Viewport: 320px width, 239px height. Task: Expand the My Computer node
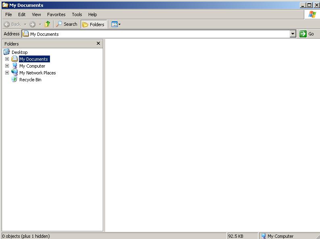point(7,66)
